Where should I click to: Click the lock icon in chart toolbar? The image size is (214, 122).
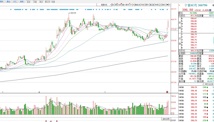(x=160, y=5)
